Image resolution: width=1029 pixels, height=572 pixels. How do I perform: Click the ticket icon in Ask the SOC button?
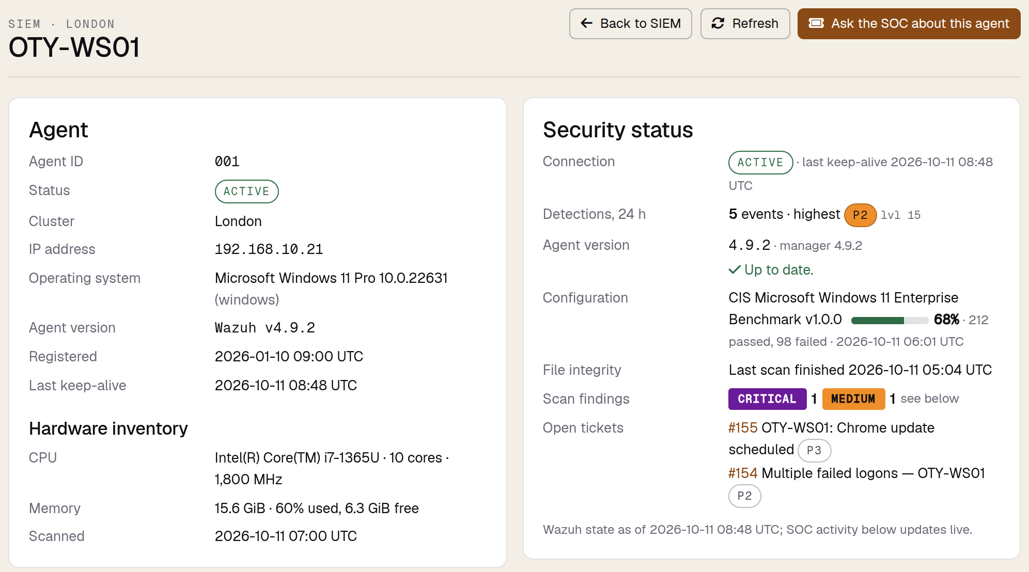point(816,23)
